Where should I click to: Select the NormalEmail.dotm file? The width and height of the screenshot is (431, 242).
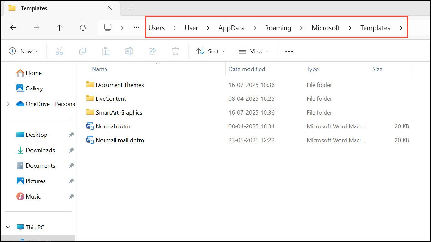point(120,140)
